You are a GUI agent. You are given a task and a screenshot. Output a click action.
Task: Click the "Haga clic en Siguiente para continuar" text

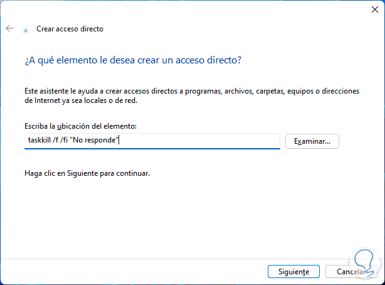click(x=88, y=173)
